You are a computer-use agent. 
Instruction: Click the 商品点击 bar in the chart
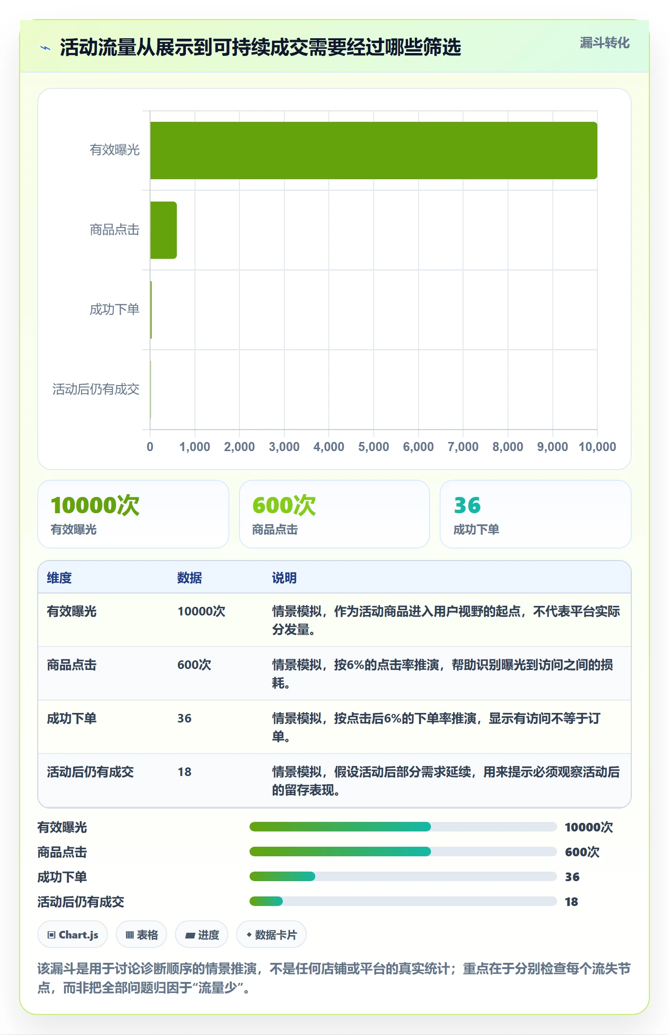(x=163, y=230)
